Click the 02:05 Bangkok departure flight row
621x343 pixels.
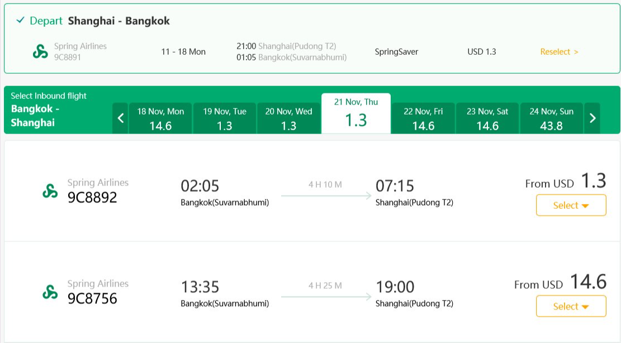[x=312, y=192]
